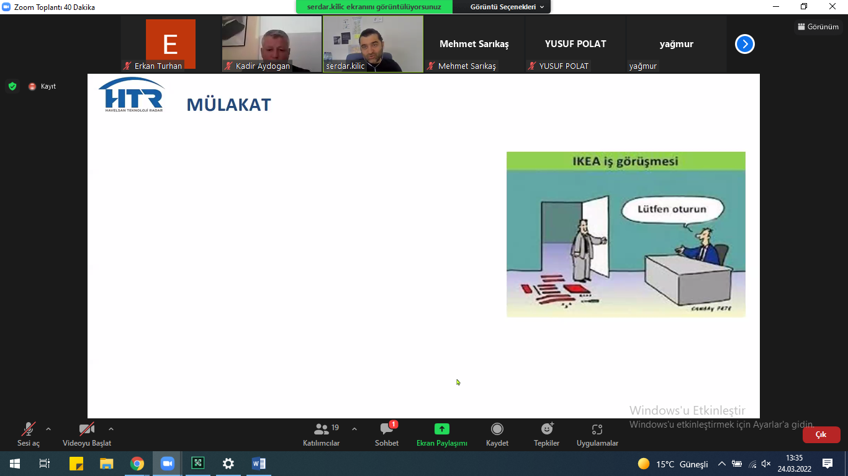The height and width of the screenshot is (476, 848).
Task: Select YUSUF POLAT participant tile
Action: (575, 44)
